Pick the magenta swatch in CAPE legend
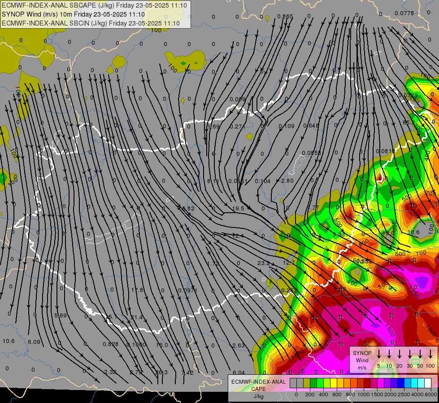 click(x=381, y=383)
